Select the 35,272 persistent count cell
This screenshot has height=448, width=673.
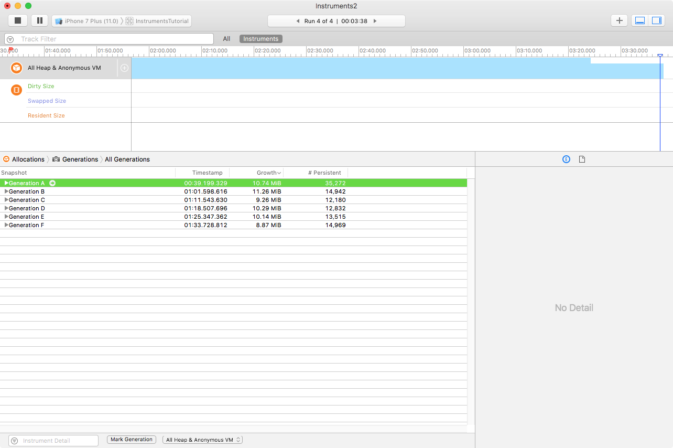click(x=335, y=183)
